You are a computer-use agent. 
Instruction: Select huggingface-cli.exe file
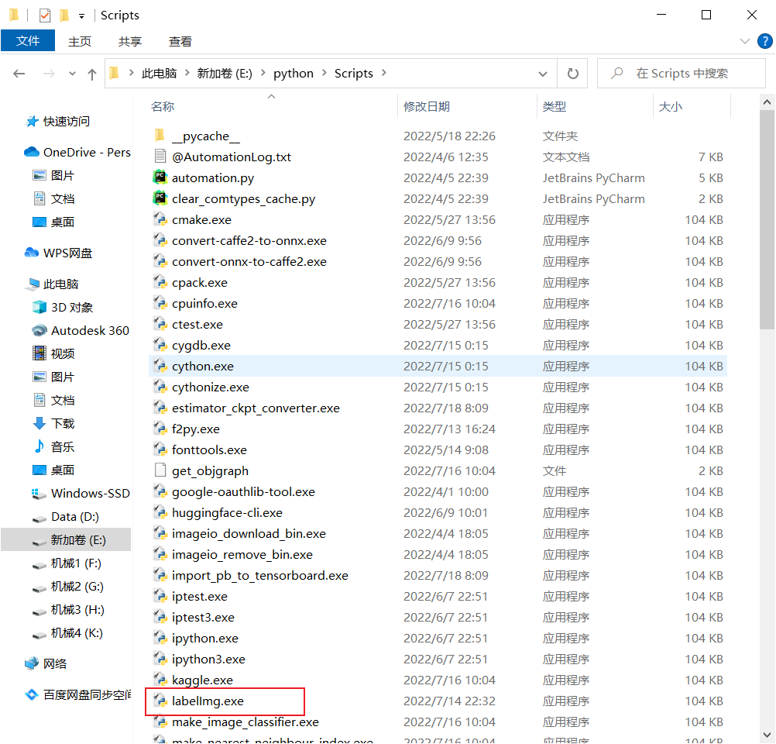click(227, 513)
